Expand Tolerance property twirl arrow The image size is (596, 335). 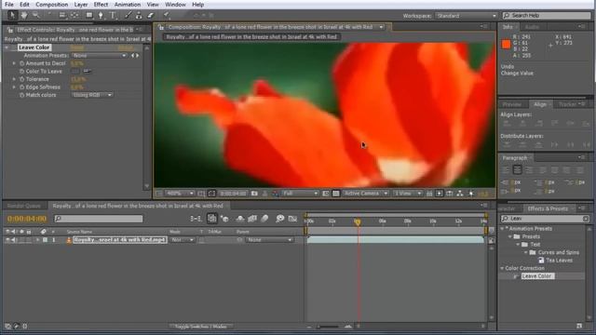coord(15,79)
